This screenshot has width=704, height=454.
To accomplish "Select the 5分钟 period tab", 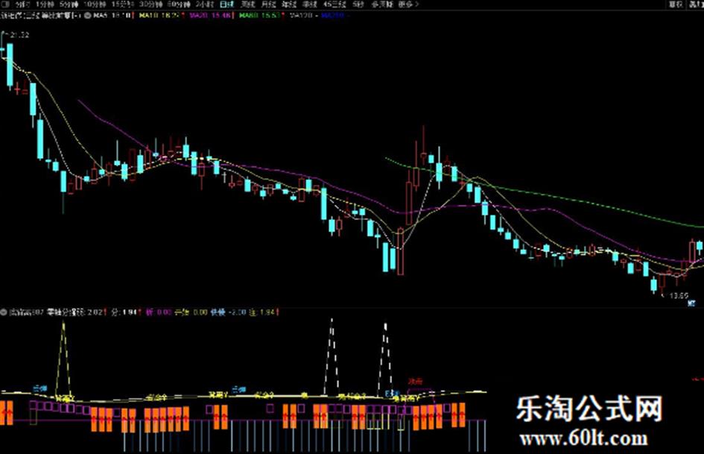I will [69, 4].
